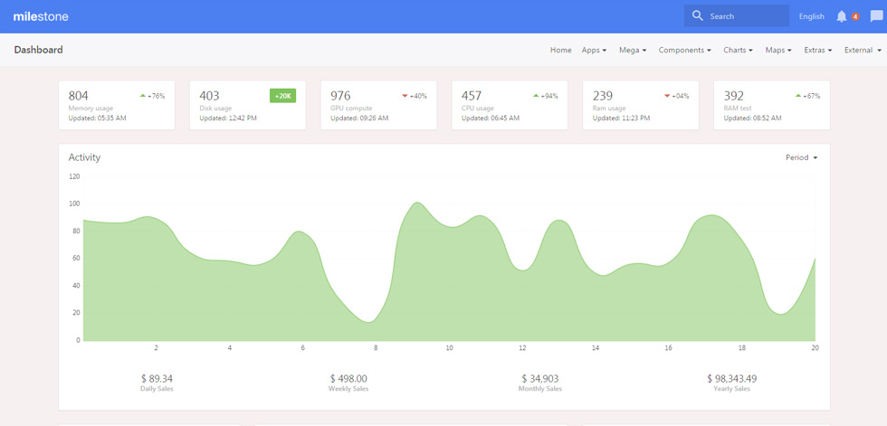Expand the External dropdown menu
887x426 pixels.
pos(863,50)
